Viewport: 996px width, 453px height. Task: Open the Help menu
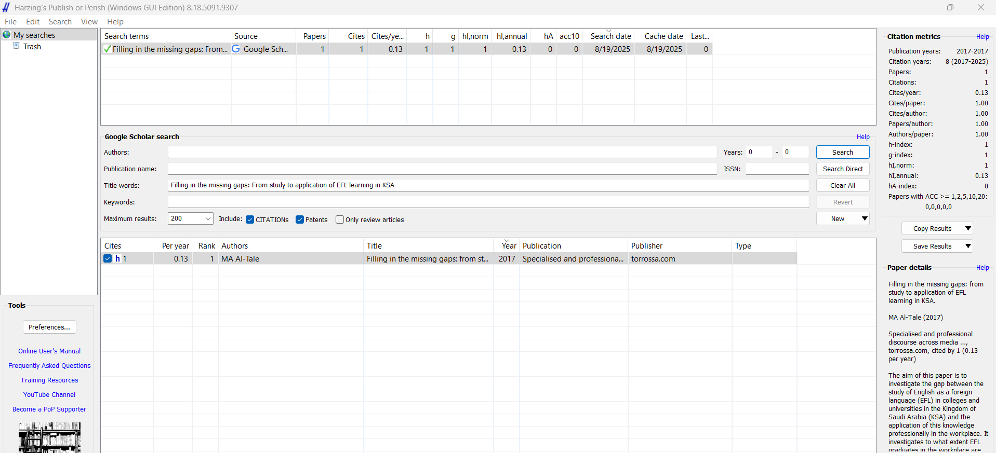[x=115, y=21]
